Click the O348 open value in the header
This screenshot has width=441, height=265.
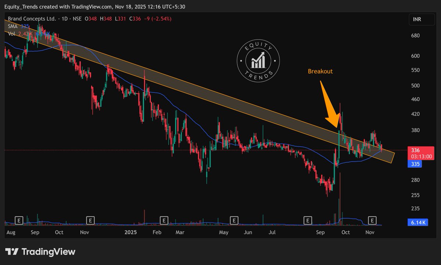click(91, 18)
